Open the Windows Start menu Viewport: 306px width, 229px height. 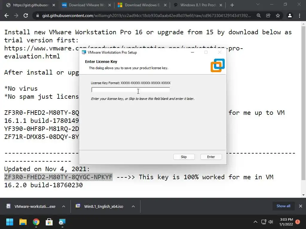click(10, 222)
